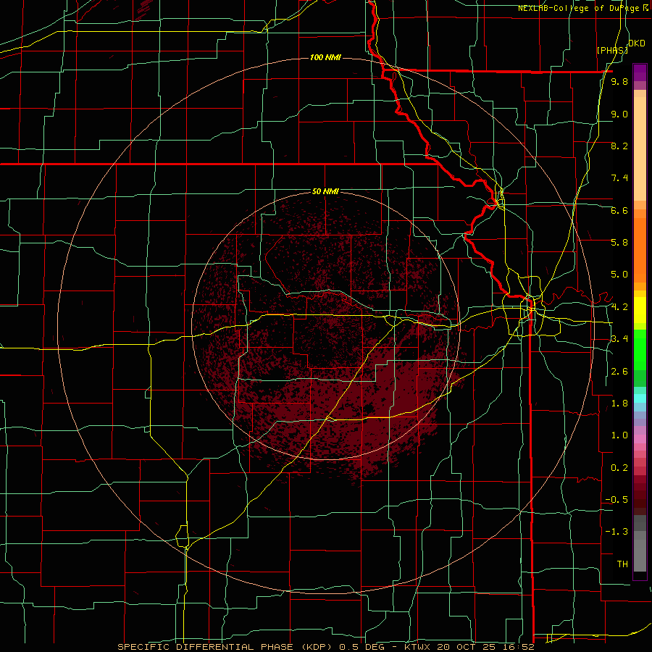Click the 100 NMI range ring label
The height and width of the screenshot is (652, 652).
pyautogui.click(x=325, y=57)
